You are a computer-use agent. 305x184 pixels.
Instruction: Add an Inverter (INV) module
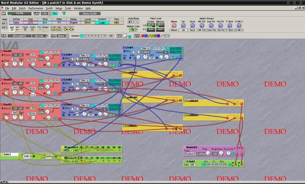click(18, 29)
